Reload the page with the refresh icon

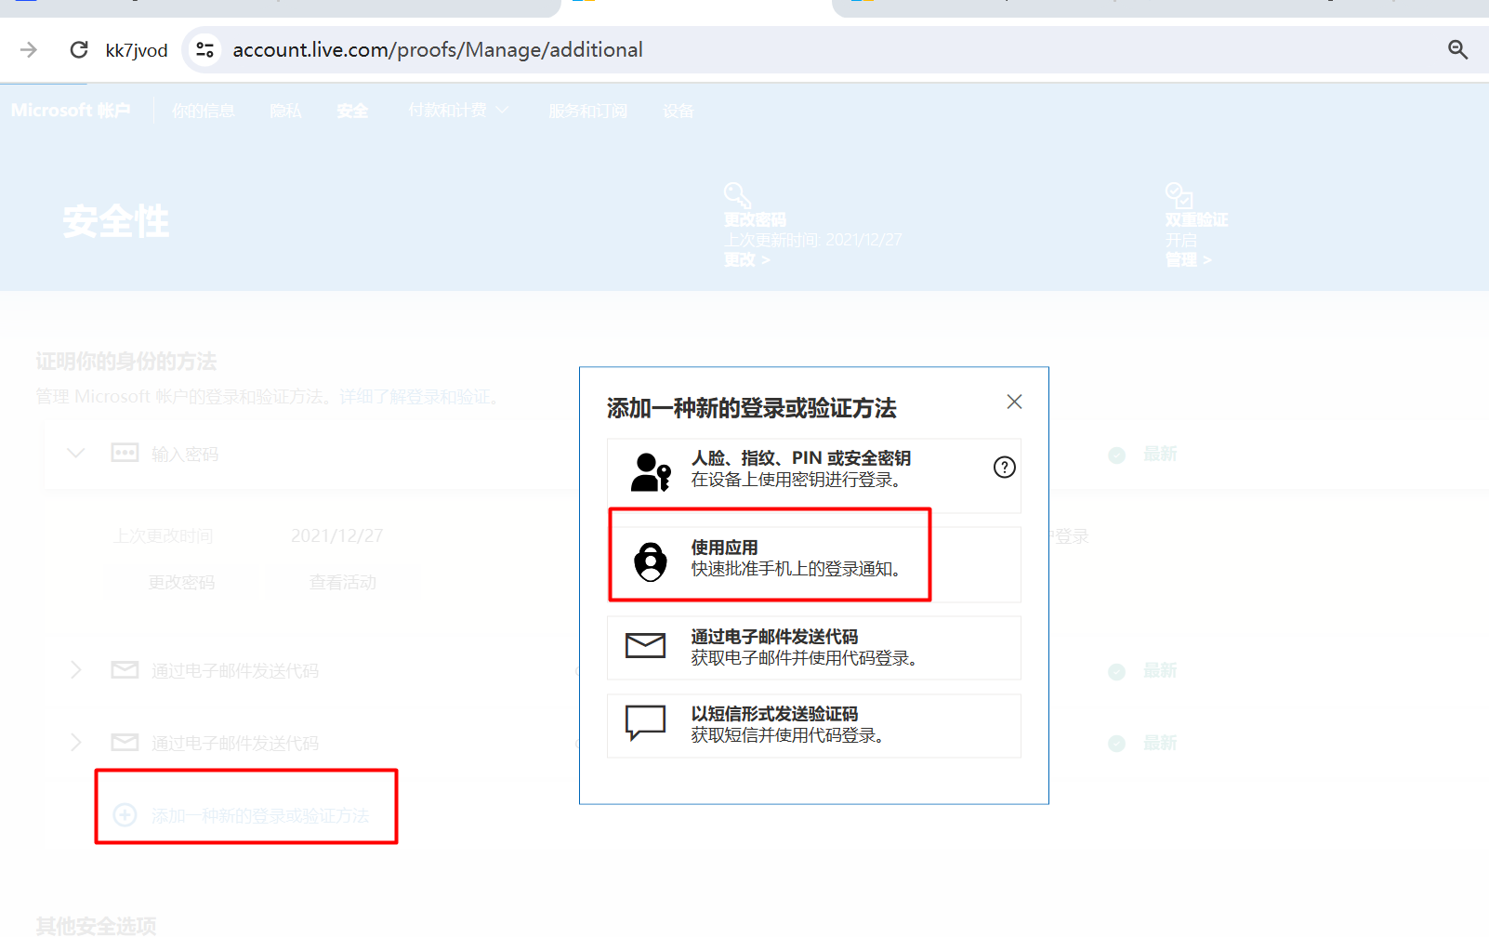click(x=79, y=49)
